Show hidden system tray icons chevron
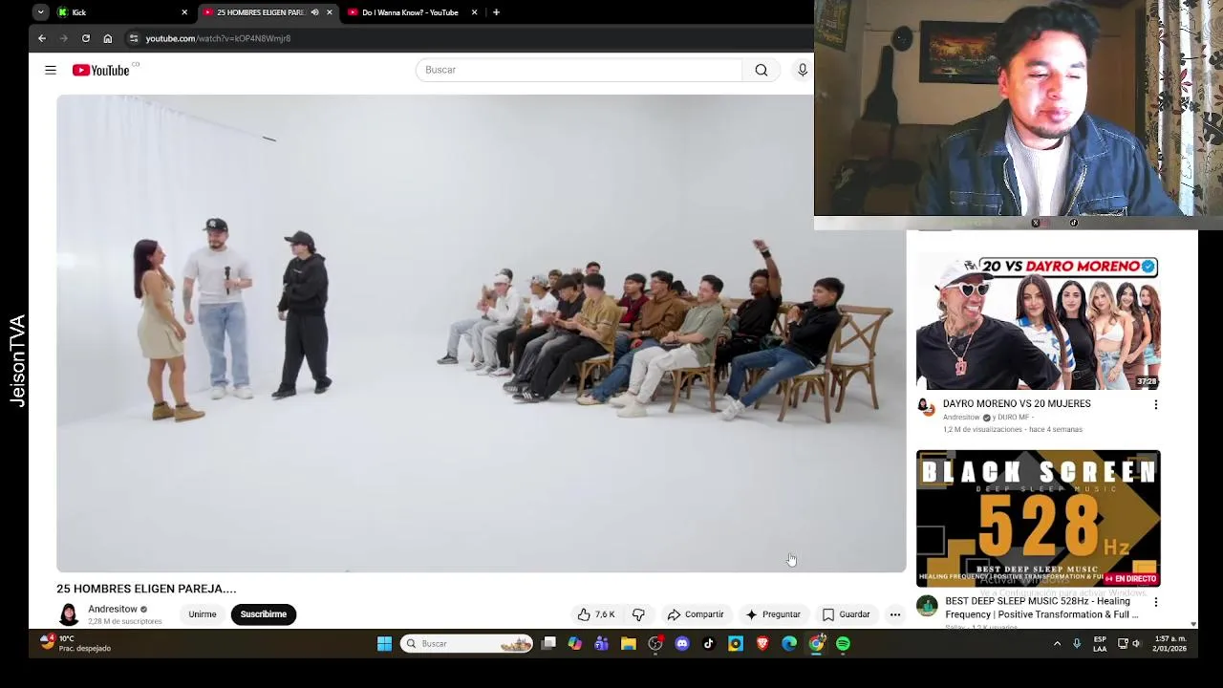Viewport: 1223px width, 688px height. pos(1057,644)
